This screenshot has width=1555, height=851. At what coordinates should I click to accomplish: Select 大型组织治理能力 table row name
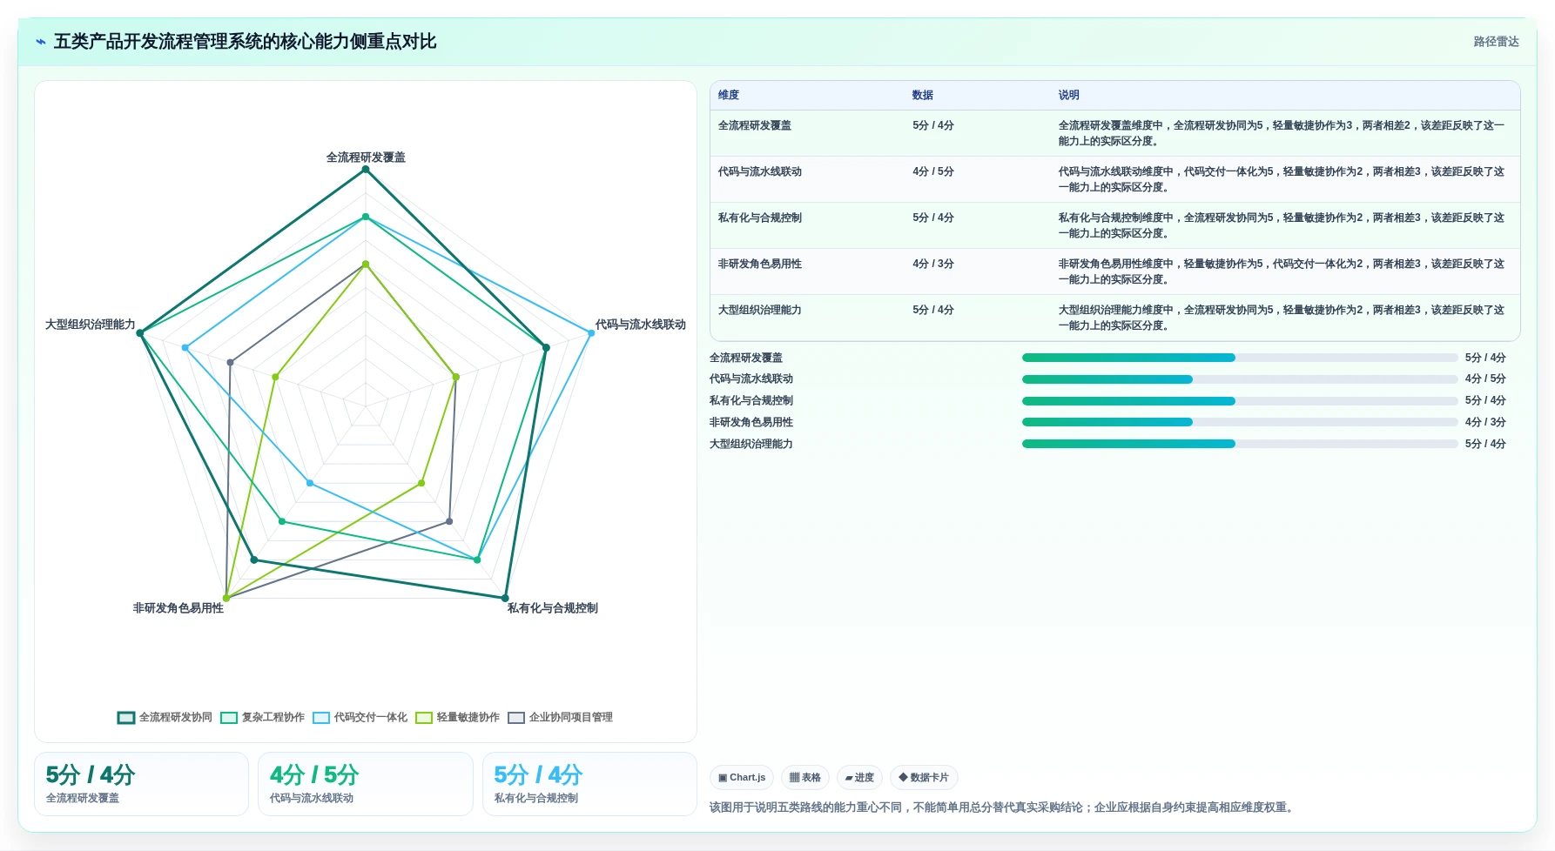(760, 310)
